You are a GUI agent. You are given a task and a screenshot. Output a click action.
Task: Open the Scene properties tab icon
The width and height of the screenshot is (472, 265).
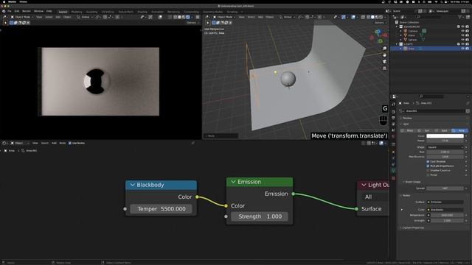click(x=393, y=130)
